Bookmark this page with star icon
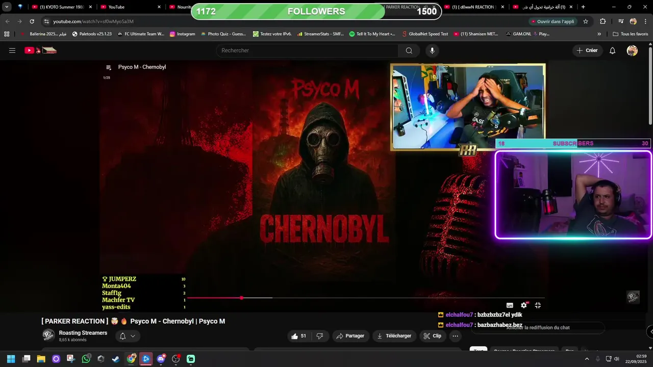This screenshot has width=653, height=367. [586, 21]
